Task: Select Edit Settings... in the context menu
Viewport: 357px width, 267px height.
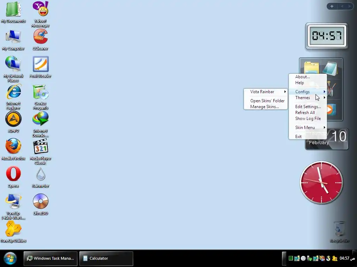Action: (x=307, y=106)
